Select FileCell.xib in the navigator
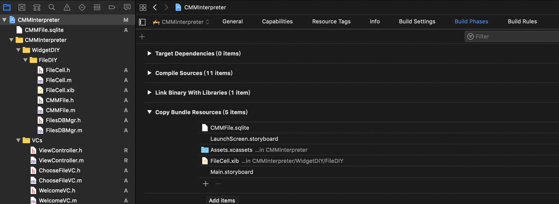The height and width of the screenshot is (204, 559). 60,90
